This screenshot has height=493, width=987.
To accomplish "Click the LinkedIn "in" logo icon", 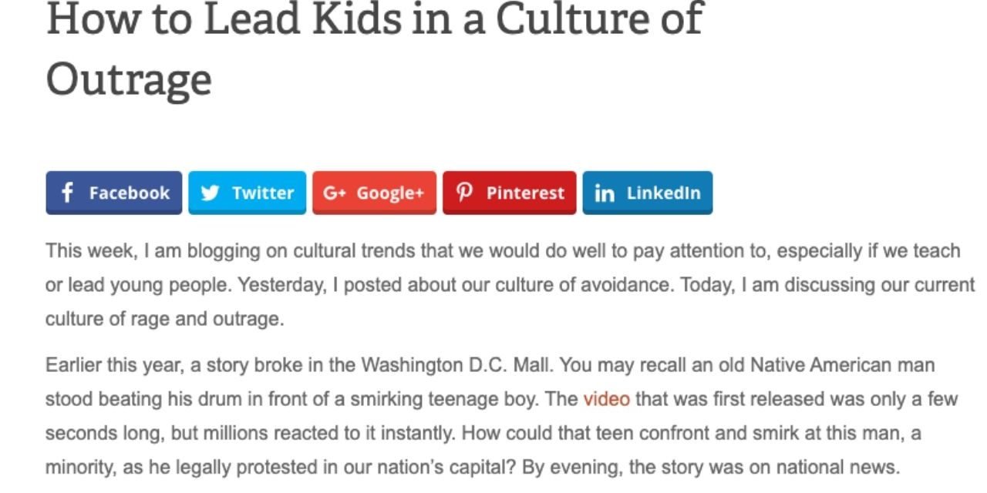I will pyautogui.click(x=605, y=193).
